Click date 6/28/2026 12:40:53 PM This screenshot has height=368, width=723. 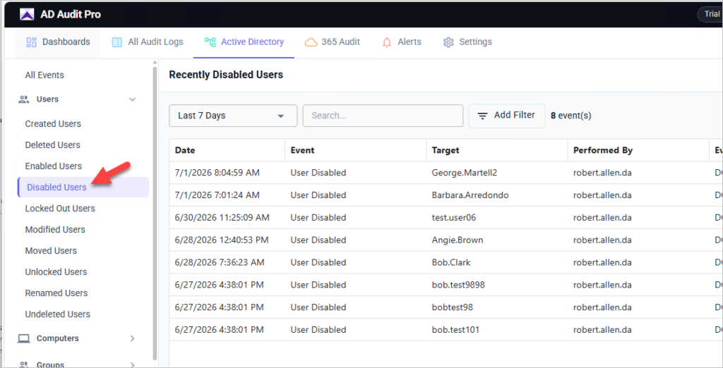(222, 240)
